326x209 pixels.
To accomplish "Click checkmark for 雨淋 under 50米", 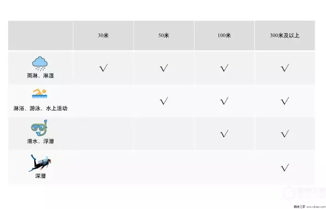I will point(164,68).
